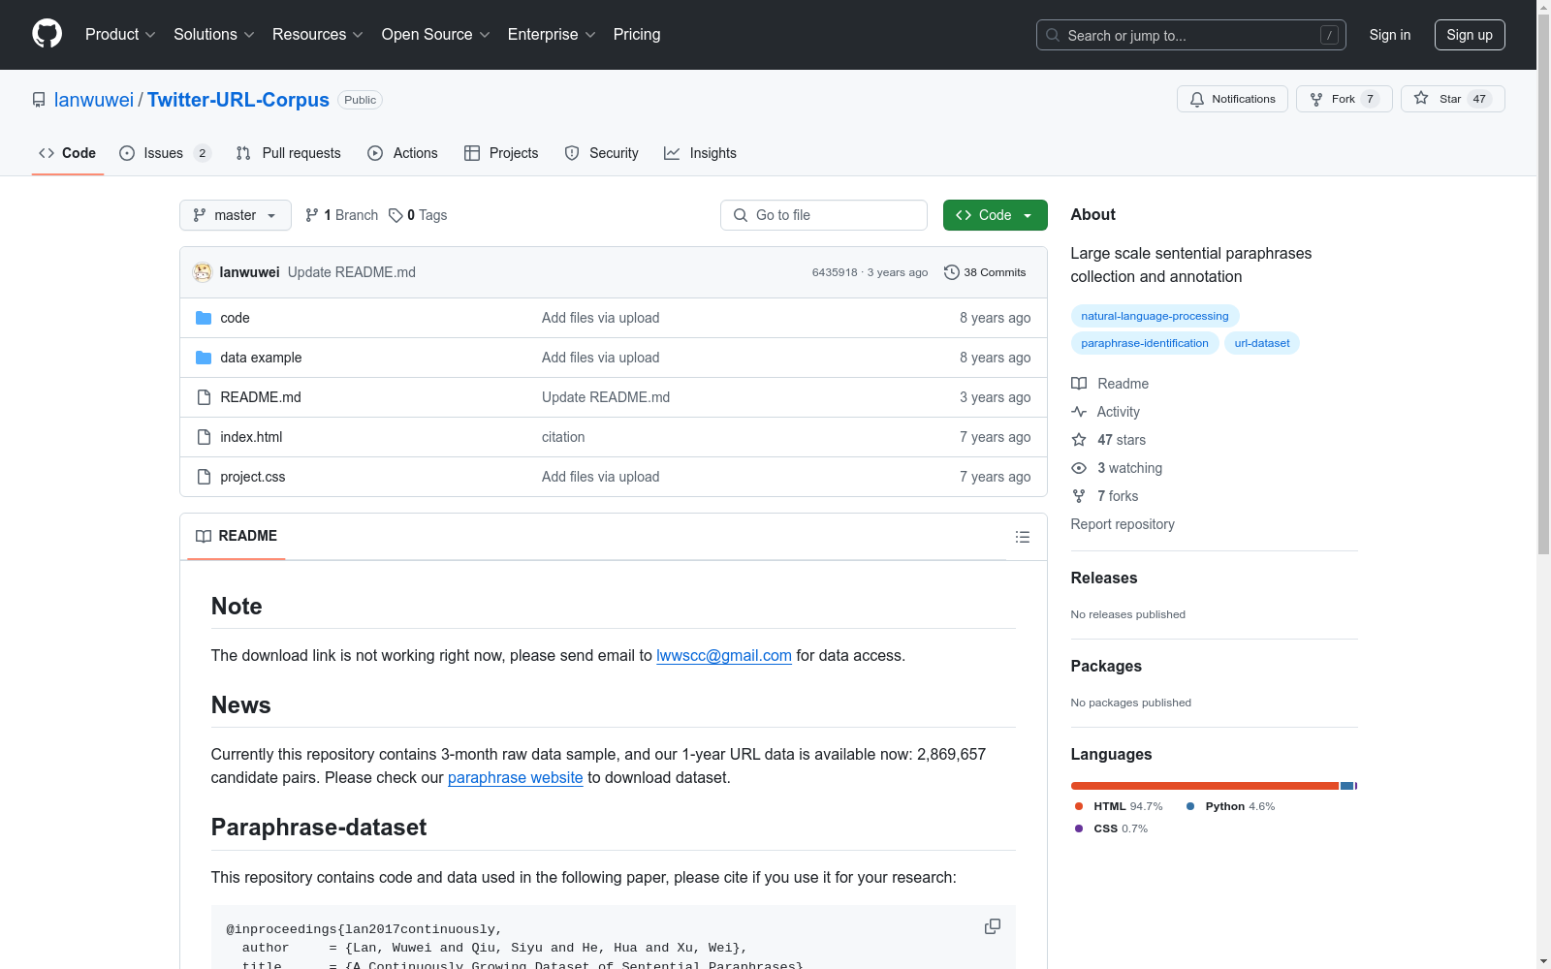
Task: Click the HTML segment of languages bar
Action: point(1205,786)
